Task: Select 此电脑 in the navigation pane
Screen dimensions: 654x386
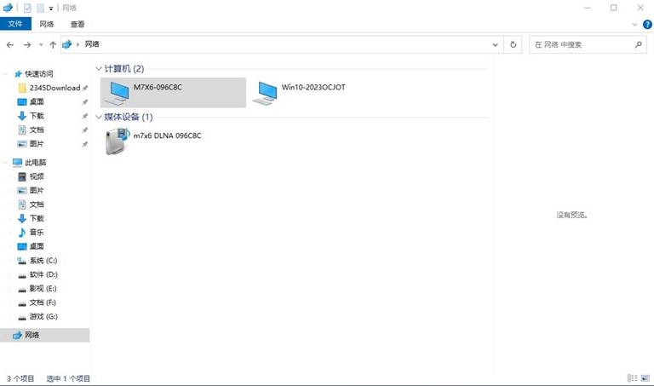Action: pos(29,163)
